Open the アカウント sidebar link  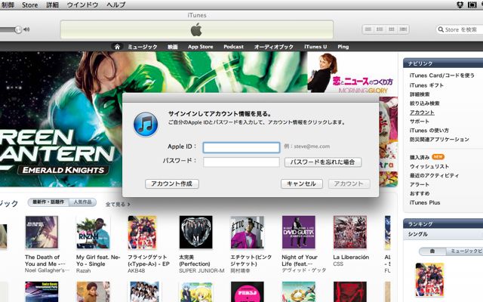(422, 112)
